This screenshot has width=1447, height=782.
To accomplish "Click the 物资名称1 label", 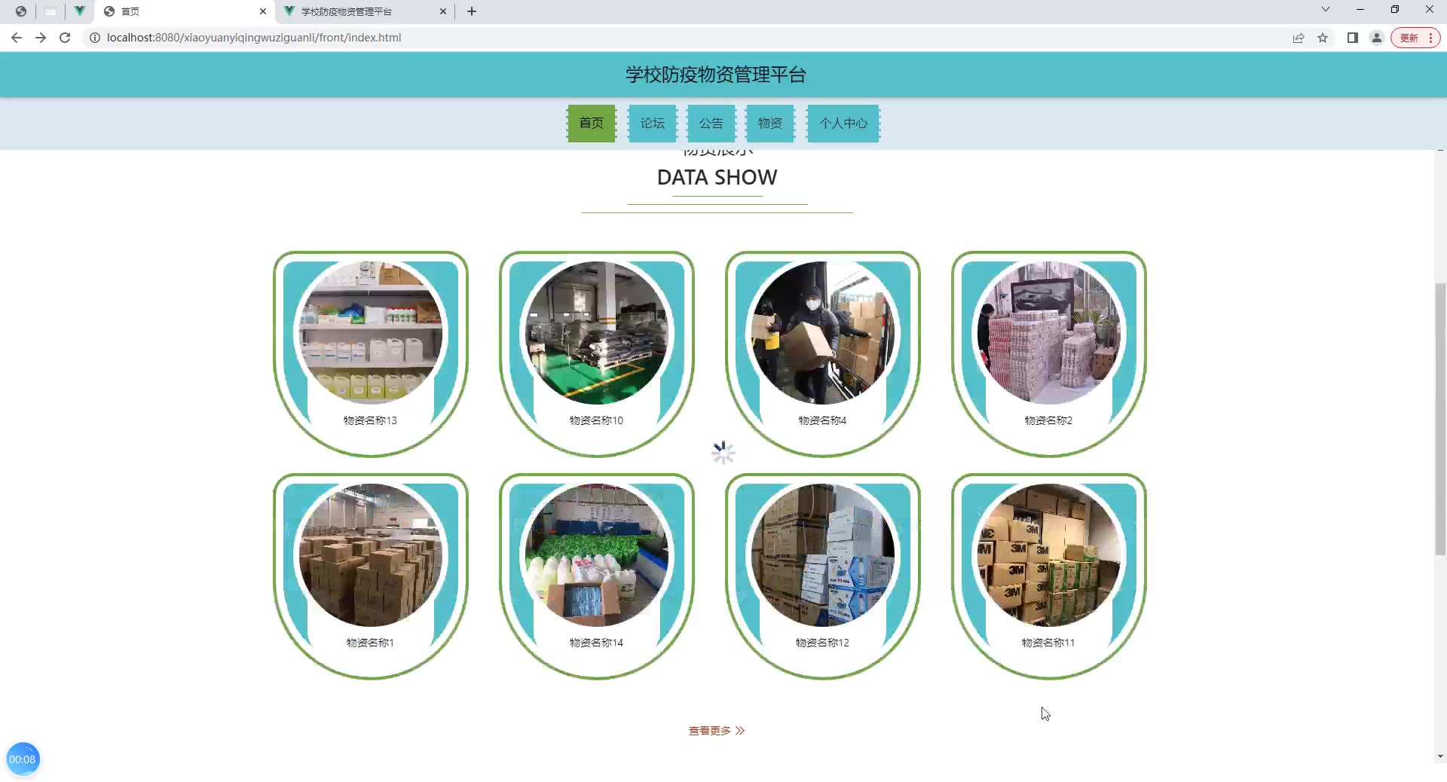I will [370, 643].
